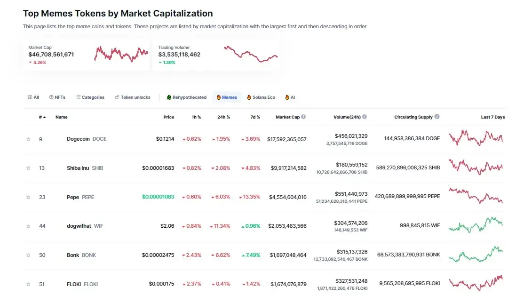Sort the table by rank number
This screenshot has width=524, height=295.
pos(42,117)
